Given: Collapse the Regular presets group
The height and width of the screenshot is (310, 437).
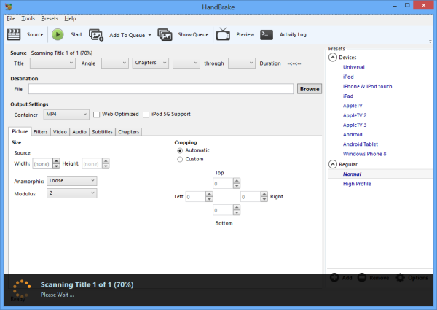Looking at the screenshot, I should tap(333, 164).
